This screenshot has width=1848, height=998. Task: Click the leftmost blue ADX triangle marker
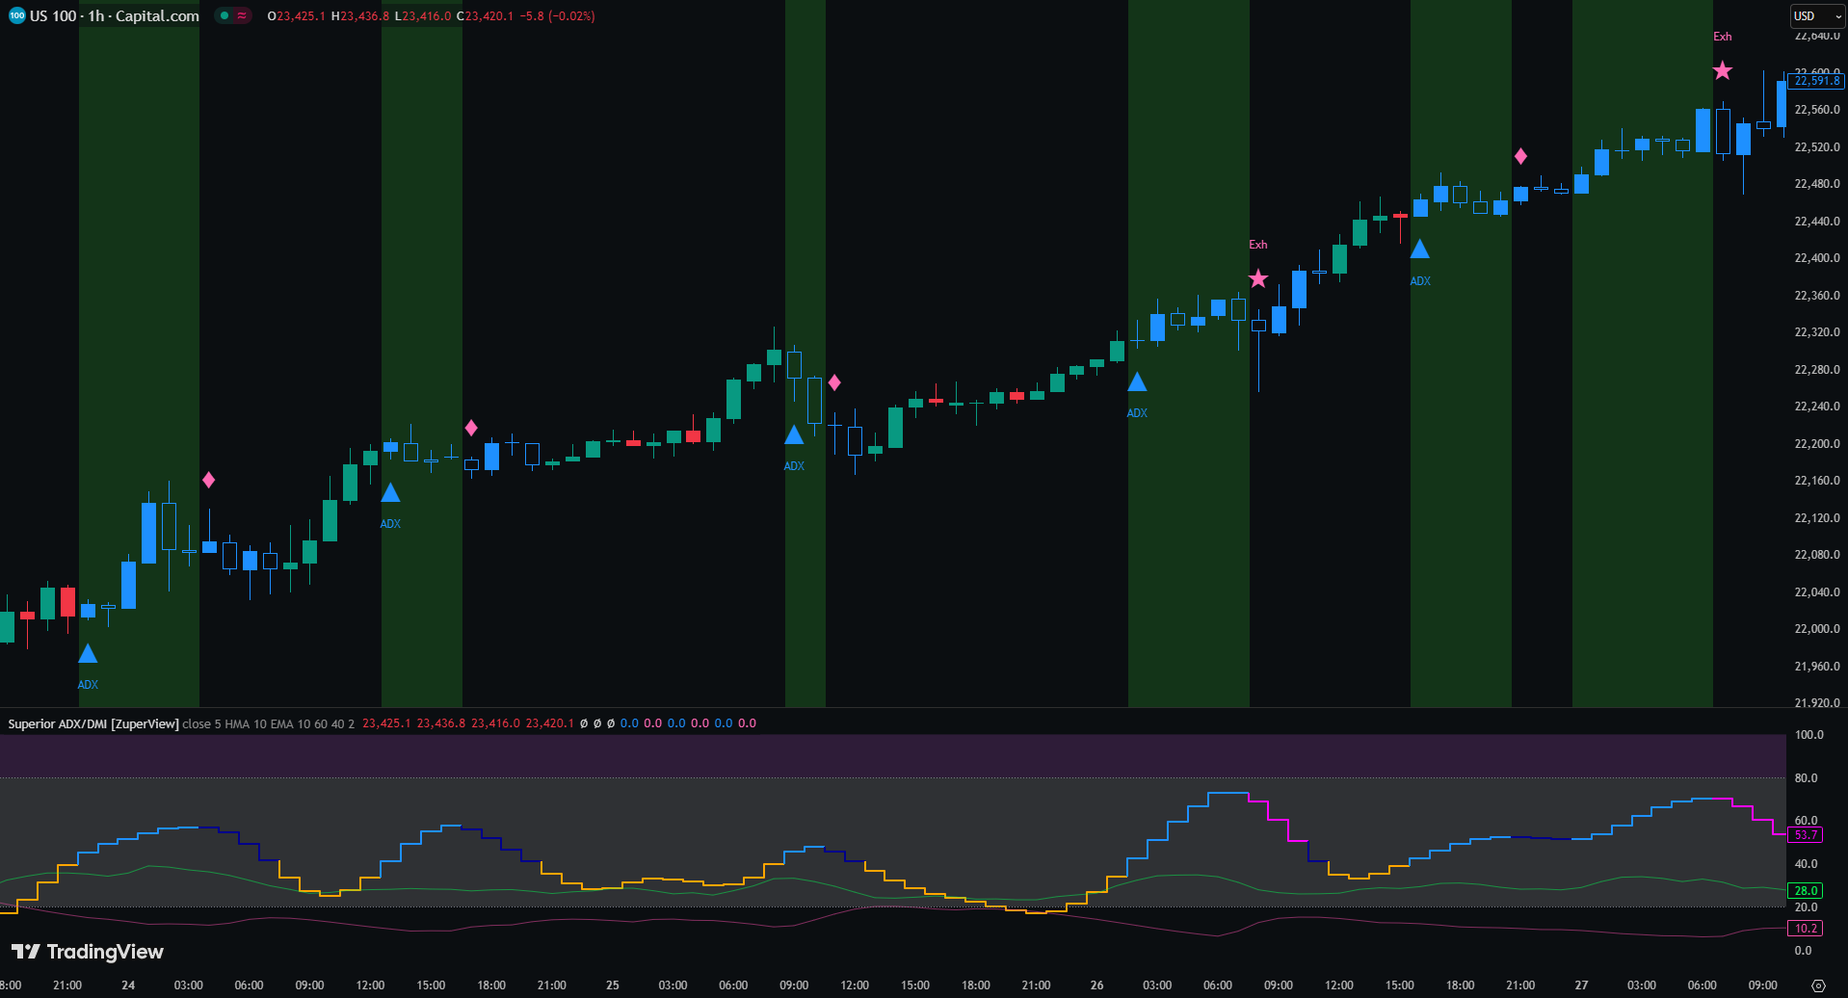pos(88,654)
